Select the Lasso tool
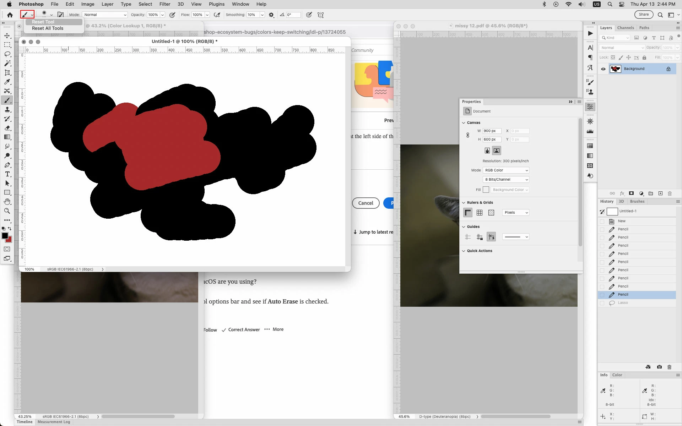The image size is (682, 426). [x=7, y=54]
